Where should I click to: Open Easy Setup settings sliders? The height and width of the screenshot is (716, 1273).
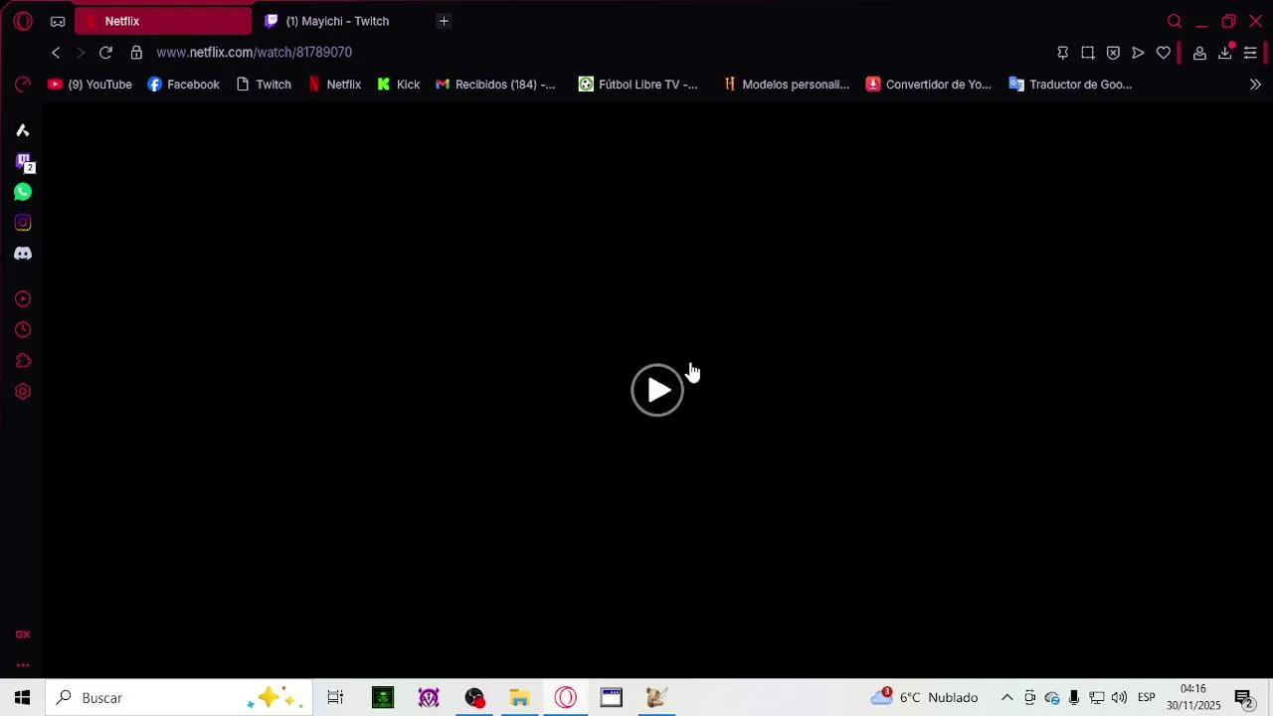point(1250,53)
